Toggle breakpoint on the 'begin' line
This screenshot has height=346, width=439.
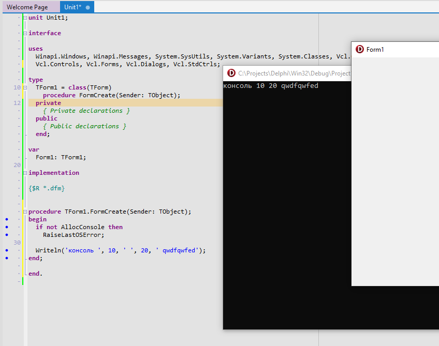tap(7, 219)
